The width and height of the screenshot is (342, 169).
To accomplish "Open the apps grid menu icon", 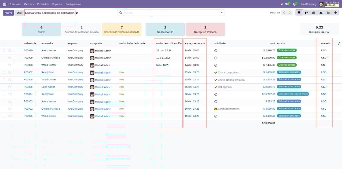I will coord(5,4).
